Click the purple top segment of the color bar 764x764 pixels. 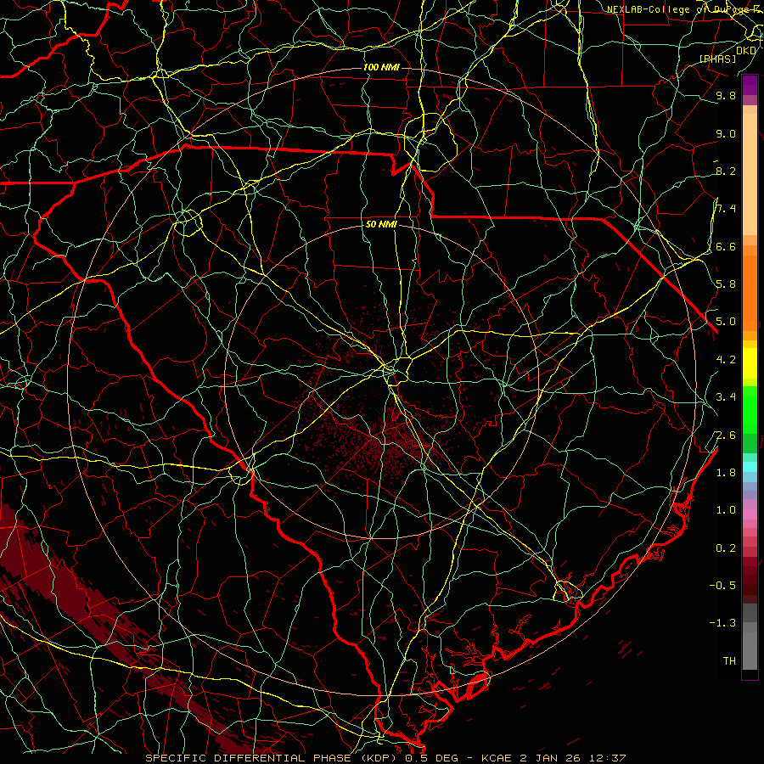click(x=750, y=85)
